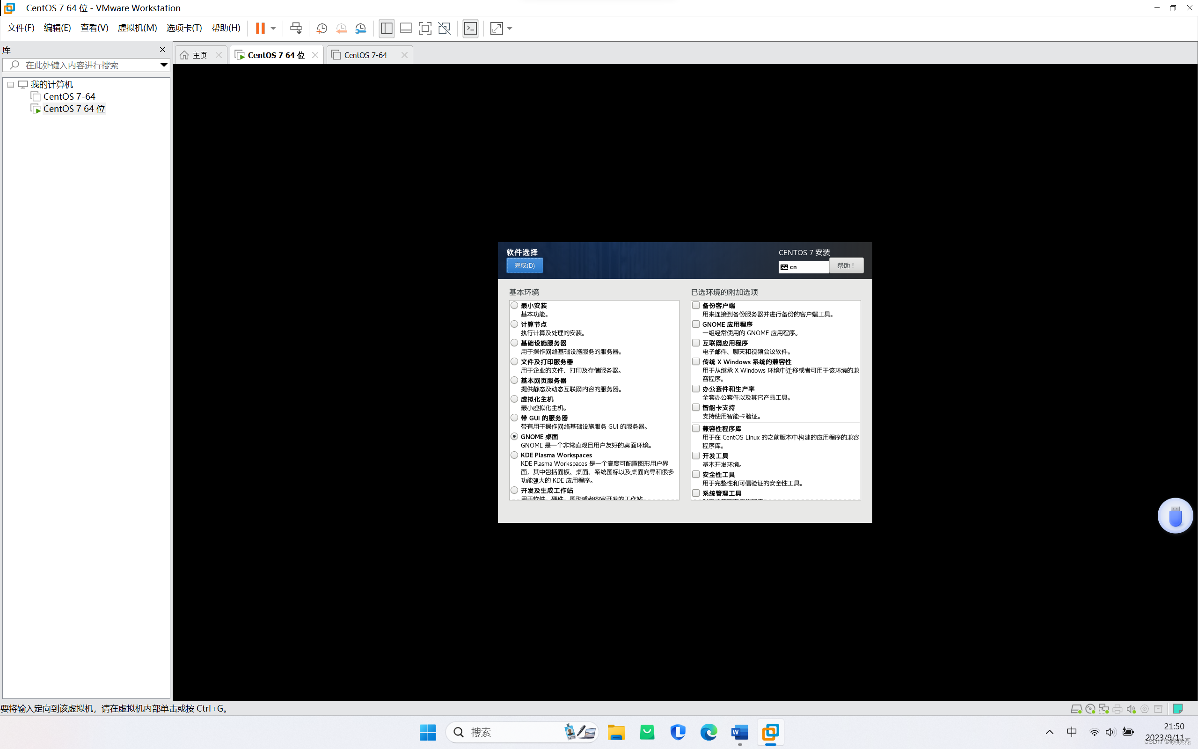The width and height of the screenshot is (1198, 749).
Task: Take a snapshot of this VM
Action: 322,28
